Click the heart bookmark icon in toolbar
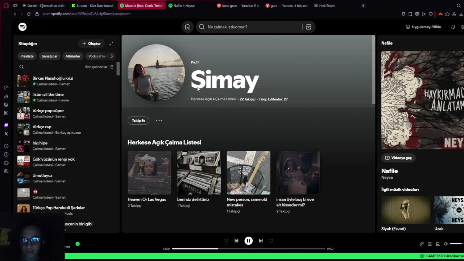This screenshot has width=464, height=261. click(431, 14)
